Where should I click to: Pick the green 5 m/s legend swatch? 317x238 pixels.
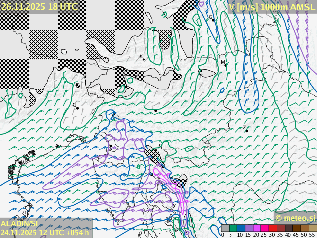click(233, 228)
